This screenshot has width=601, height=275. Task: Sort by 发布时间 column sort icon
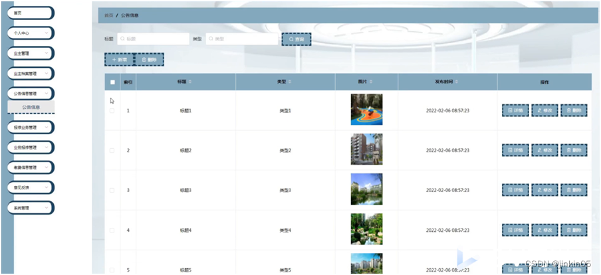pos(458,82)
